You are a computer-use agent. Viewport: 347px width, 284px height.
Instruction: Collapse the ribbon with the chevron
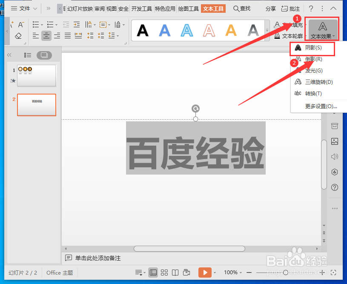point(333,9)
